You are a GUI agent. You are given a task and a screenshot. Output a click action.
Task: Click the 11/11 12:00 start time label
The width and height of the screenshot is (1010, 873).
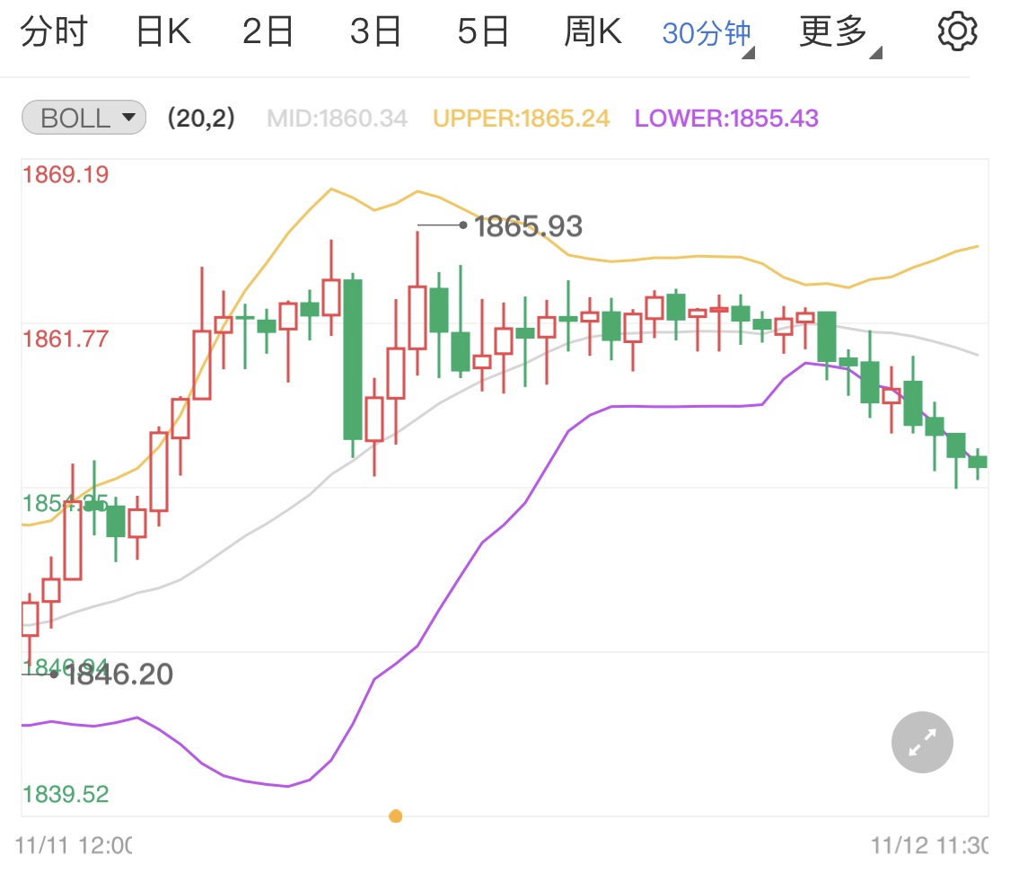tap(74, 845)
